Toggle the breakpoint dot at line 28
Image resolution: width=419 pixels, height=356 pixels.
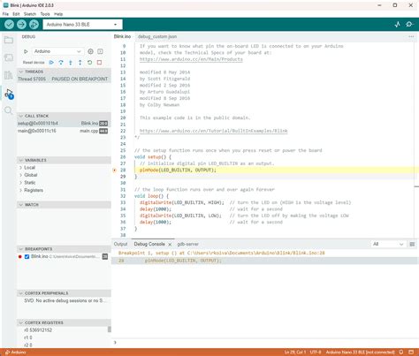pyautogui.click(x=115, y=170)
